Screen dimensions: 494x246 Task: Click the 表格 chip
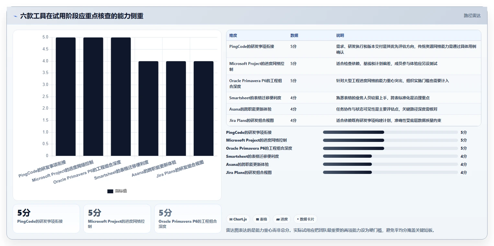[x=261, y=219]
